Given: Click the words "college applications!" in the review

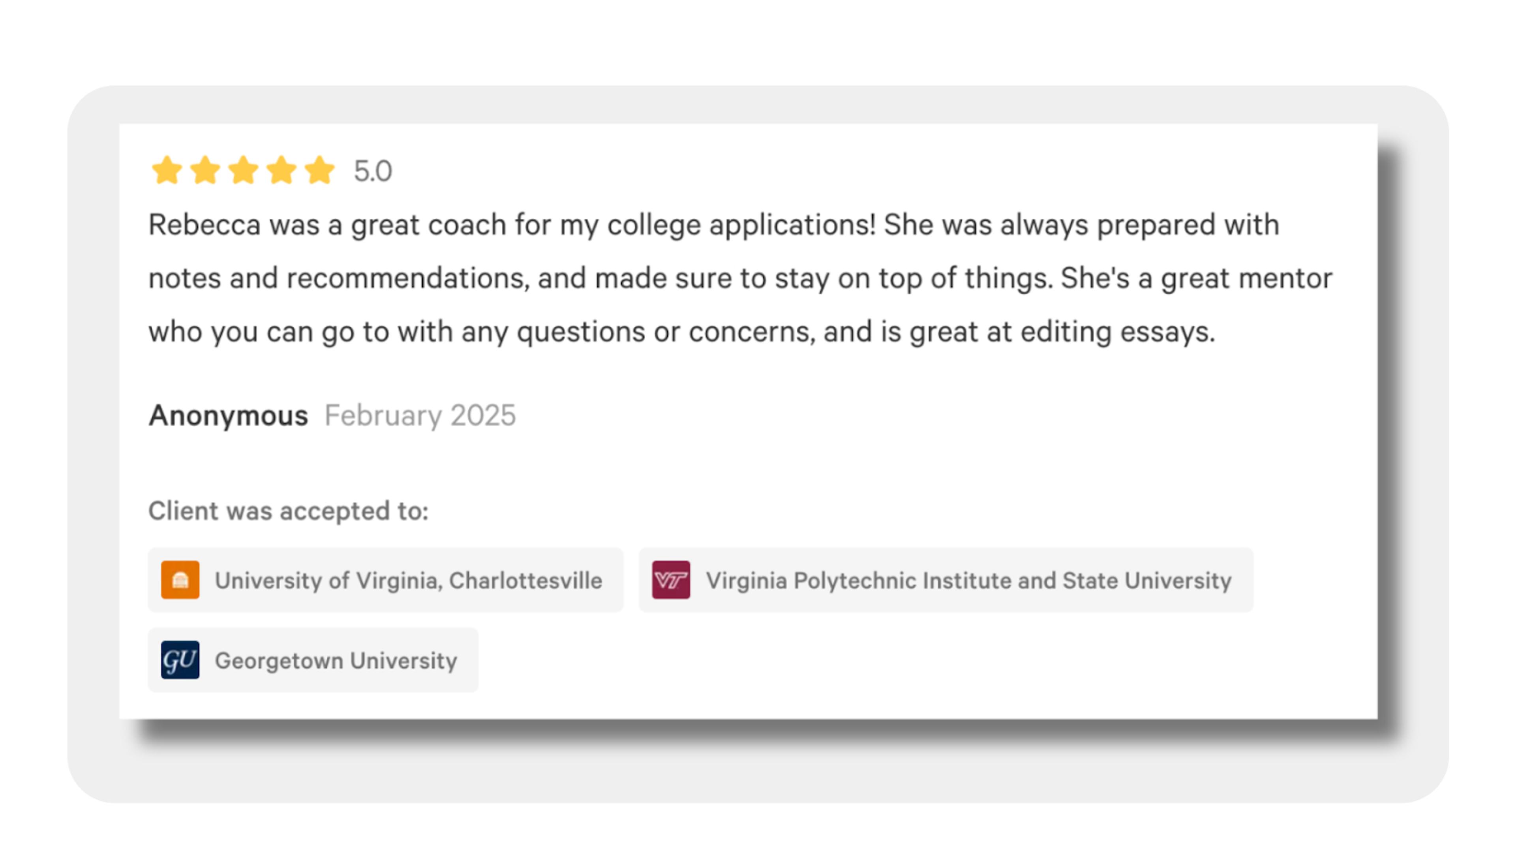Looking at the screenshot, I should pos(741,225).
